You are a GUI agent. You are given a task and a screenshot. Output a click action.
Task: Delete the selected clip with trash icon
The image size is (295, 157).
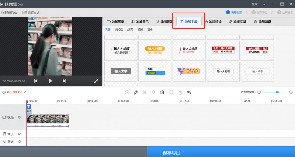tap(162, 92)
